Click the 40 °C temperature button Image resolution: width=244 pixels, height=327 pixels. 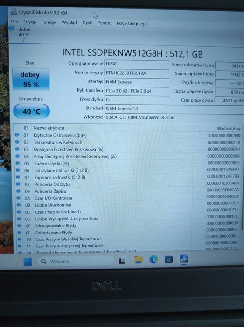click(31, 111)
